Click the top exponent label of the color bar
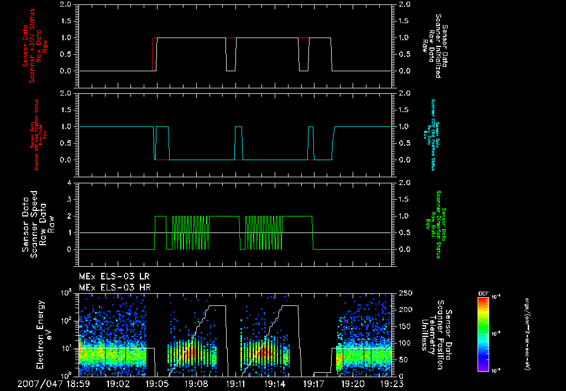 496,297
